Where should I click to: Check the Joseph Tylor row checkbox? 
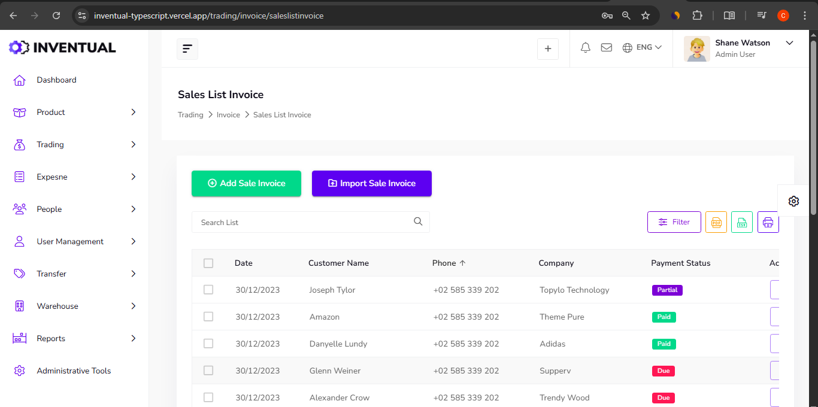click(208, 290)
